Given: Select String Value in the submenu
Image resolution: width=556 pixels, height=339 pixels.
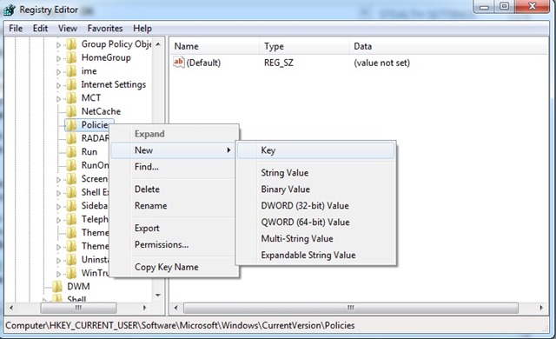Looking at the screenshot, I should tap(315, 173).
